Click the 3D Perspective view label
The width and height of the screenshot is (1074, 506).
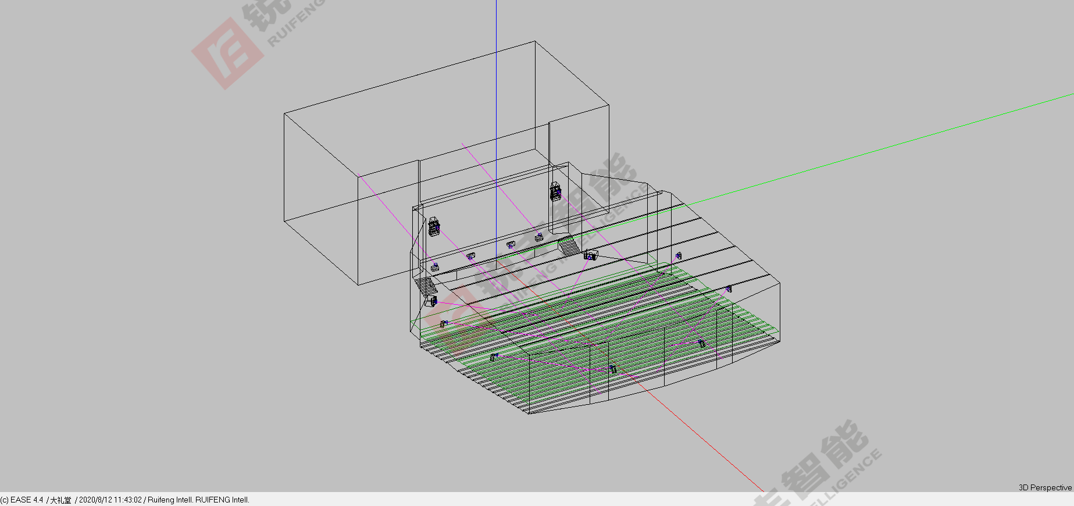pyautogui.click(x=1044, y=487)
